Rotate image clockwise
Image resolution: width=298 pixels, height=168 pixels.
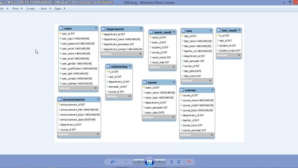[179, 162]
